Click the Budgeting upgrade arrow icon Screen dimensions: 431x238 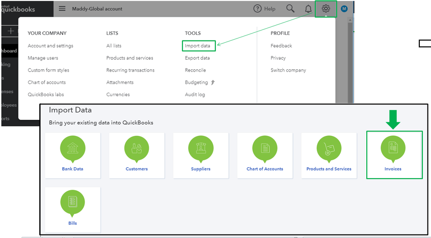(x=213, y=82)
